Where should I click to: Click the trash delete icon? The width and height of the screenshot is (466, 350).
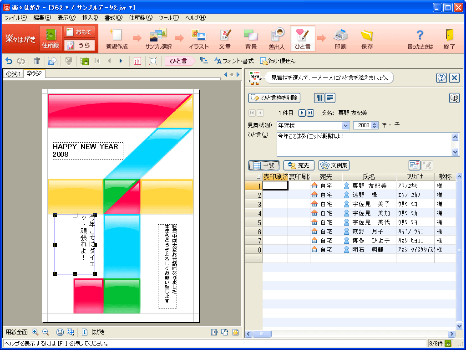click(36, 61)
